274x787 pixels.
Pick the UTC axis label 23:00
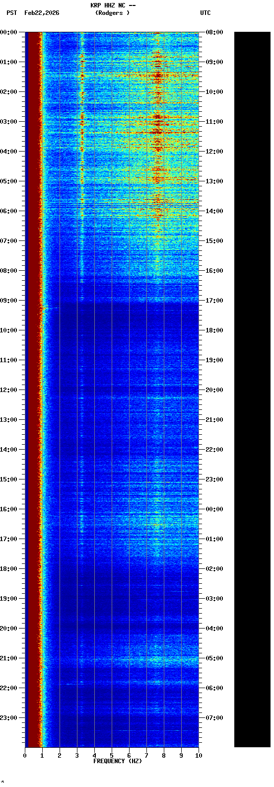[x=214, y=479]
